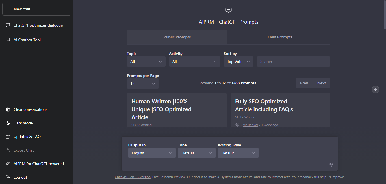The image size is (386, 184).
Task: Switch to the Public Prompts tab
Action: click(177, 37)
